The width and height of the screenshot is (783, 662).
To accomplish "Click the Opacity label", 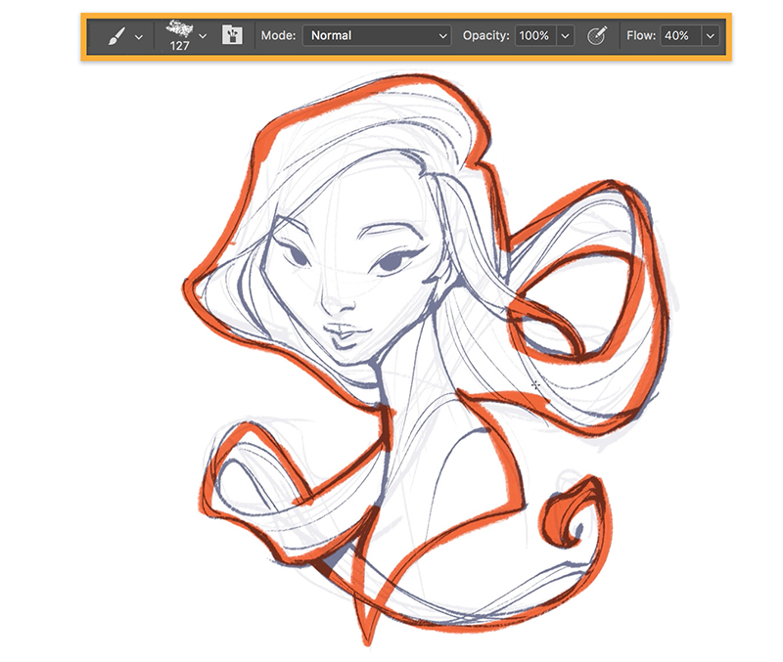I will coord(485,36).
